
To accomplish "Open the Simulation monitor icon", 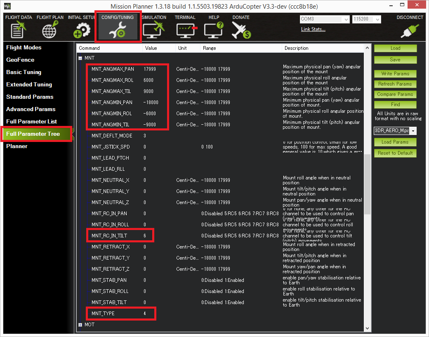I will (153, 30).
